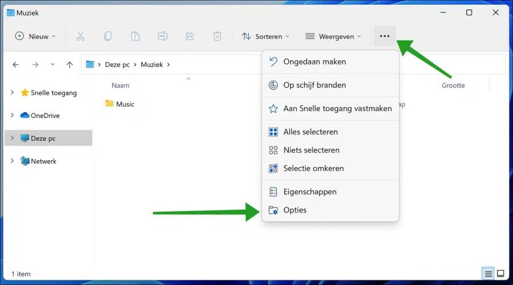Click the folder icon in address bar

[90, 64]
